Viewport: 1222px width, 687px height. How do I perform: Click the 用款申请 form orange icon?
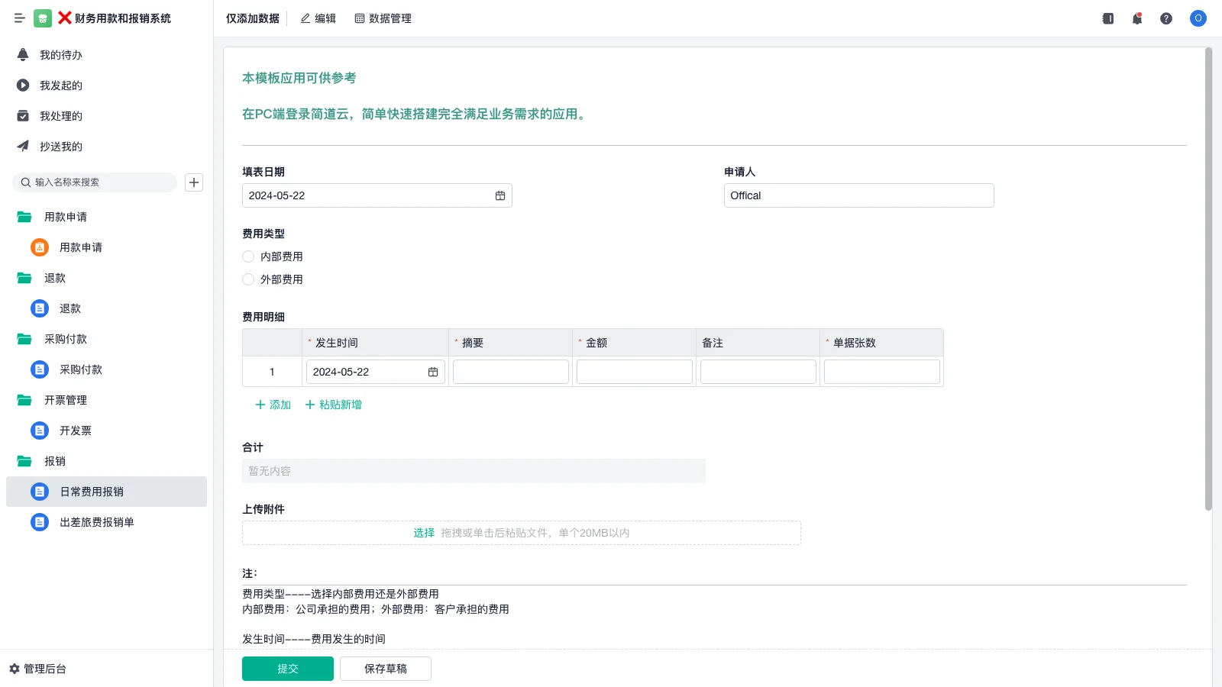pyautogui.click(x=40, y=247)
